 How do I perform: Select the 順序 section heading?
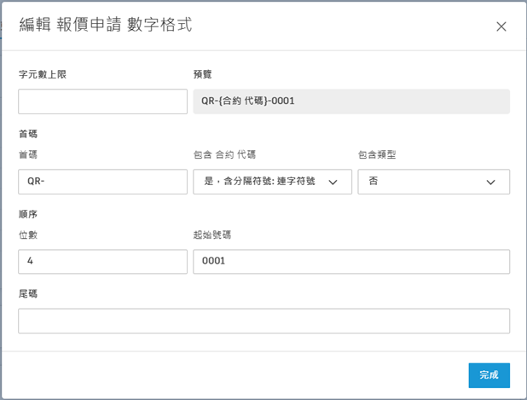pos(28,214)
